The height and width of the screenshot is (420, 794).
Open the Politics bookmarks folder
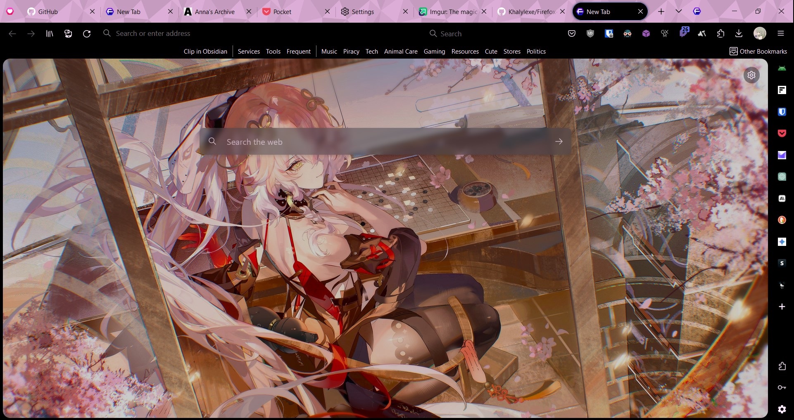[x=536, y=52]
